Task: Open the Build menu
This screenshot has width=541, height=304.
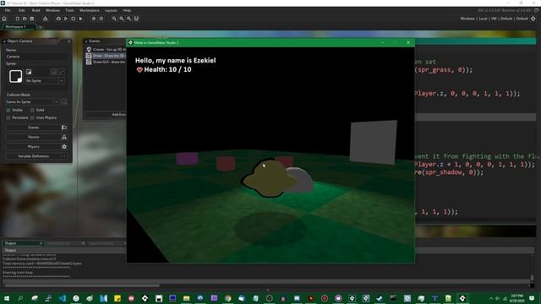Action: point(36,10)
